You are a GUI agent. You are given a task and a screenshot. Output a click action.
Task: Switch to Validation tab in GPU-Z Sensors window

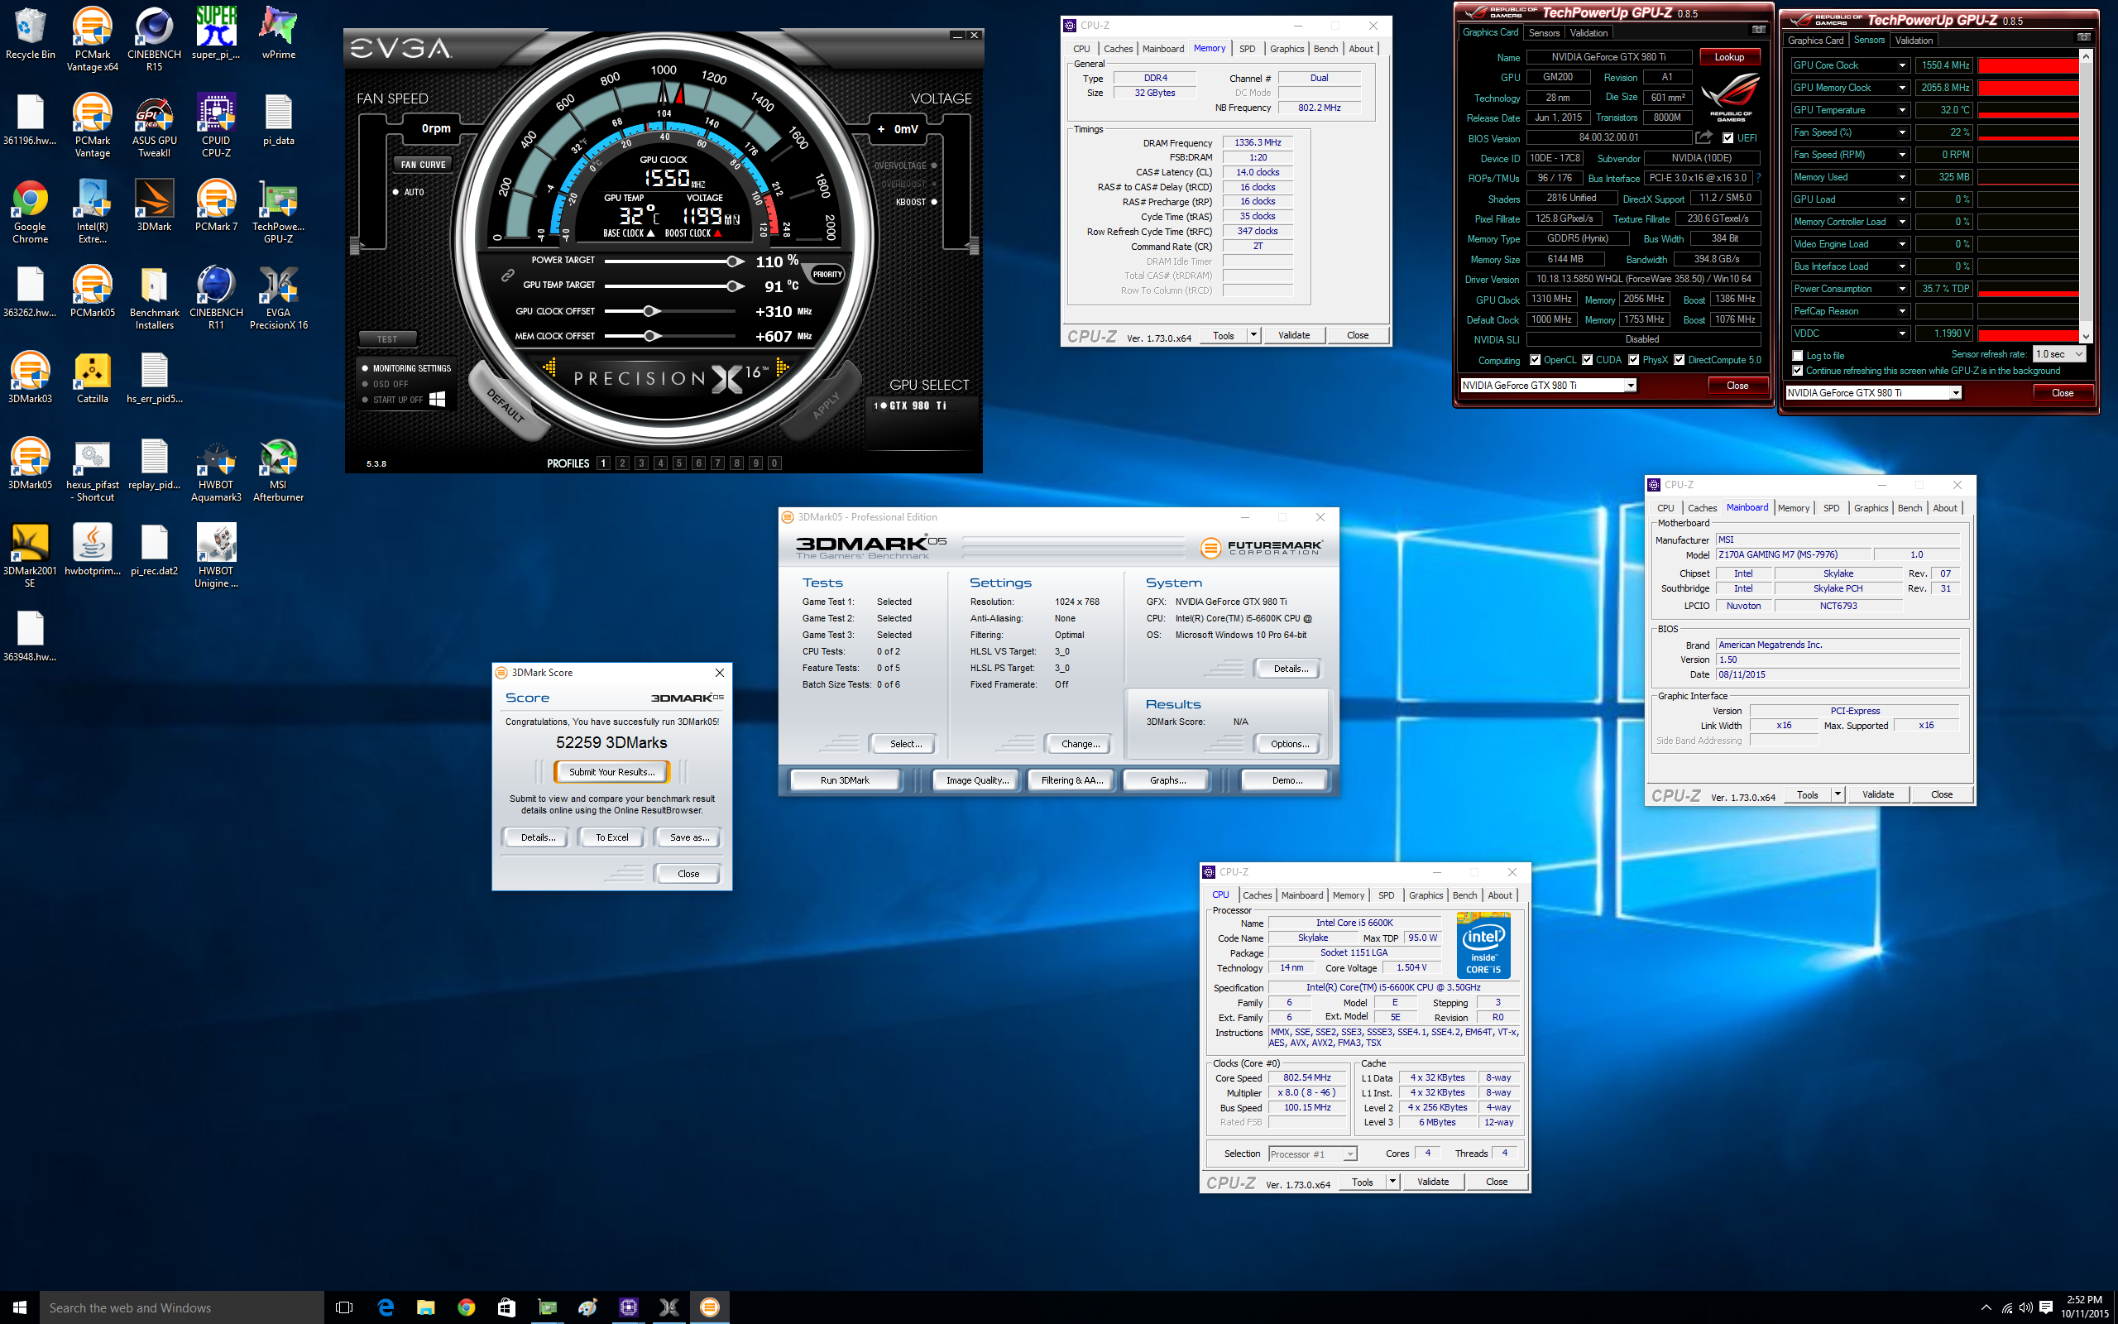pyautogui.click(x=1914, y=41)
